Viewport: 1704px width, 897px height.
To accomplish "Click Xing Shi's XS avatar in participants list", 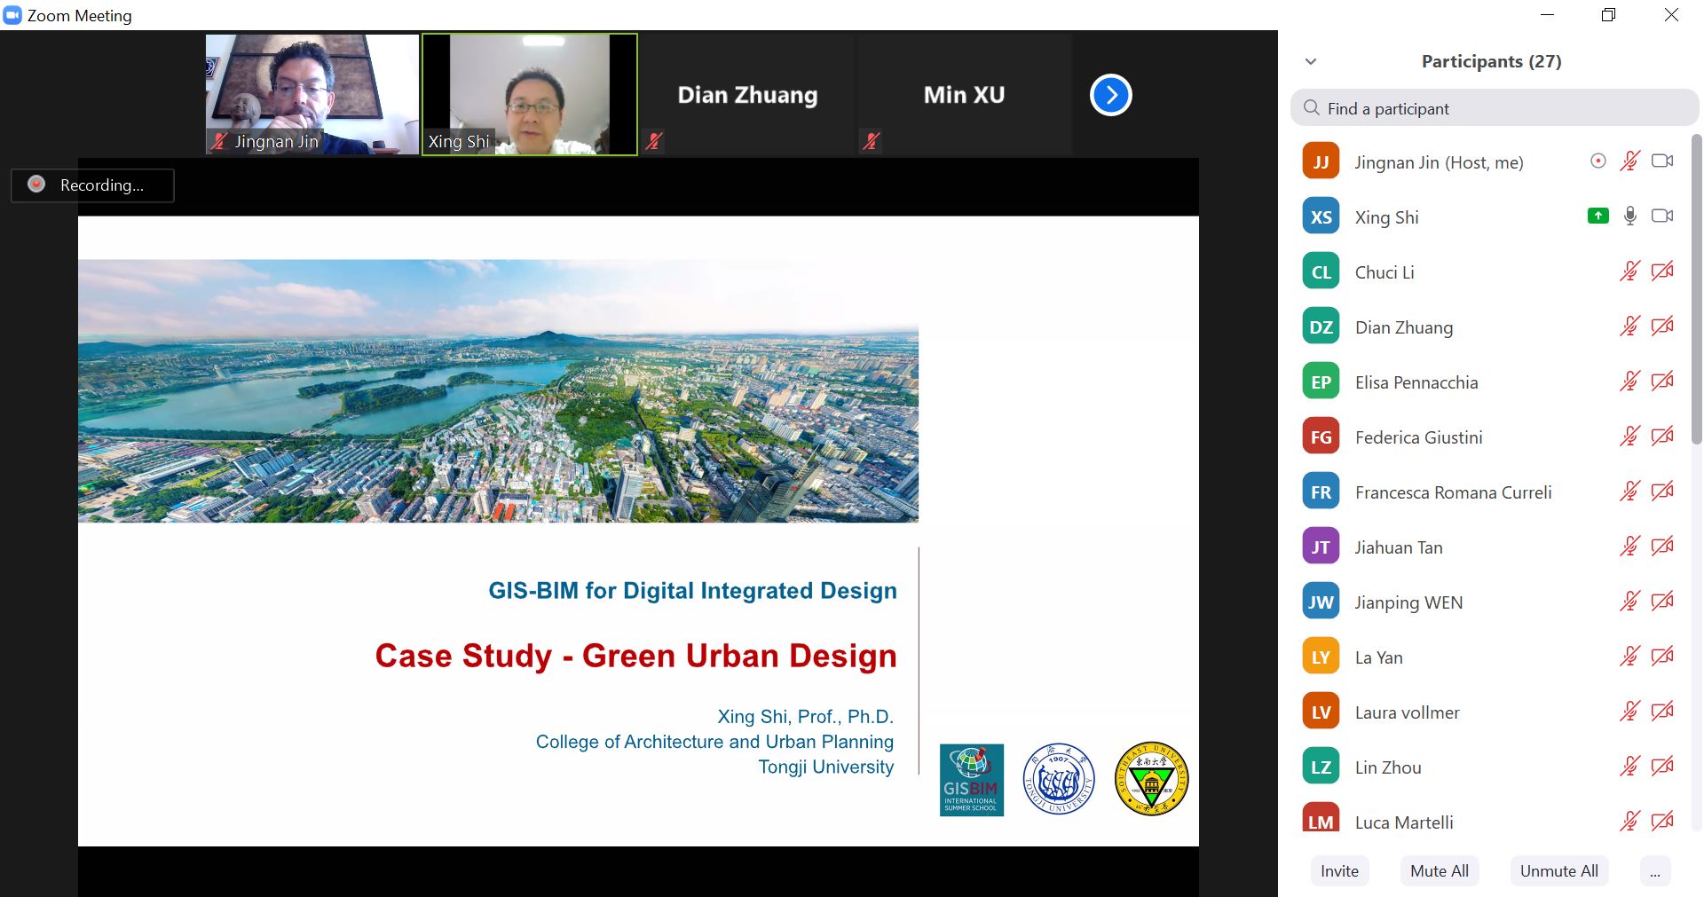I will click(x=1321, y=217).
